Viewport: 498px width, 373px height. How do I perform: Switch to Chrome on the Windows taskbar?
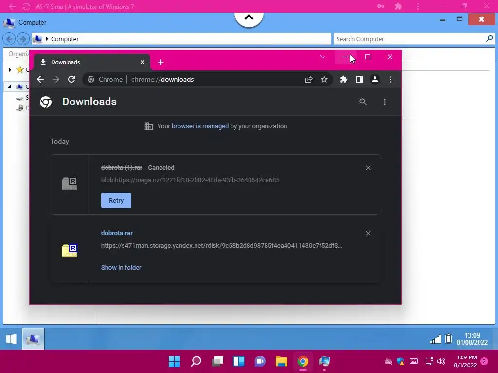click(x=302, y=361)
